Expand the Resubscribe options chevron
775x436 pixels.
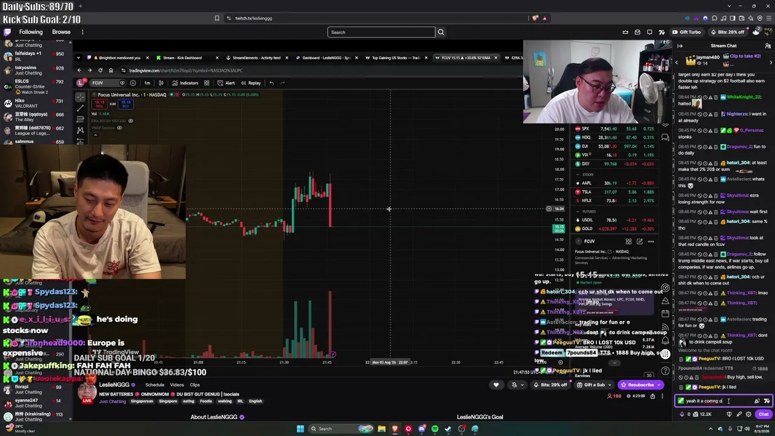pos(659,385)
